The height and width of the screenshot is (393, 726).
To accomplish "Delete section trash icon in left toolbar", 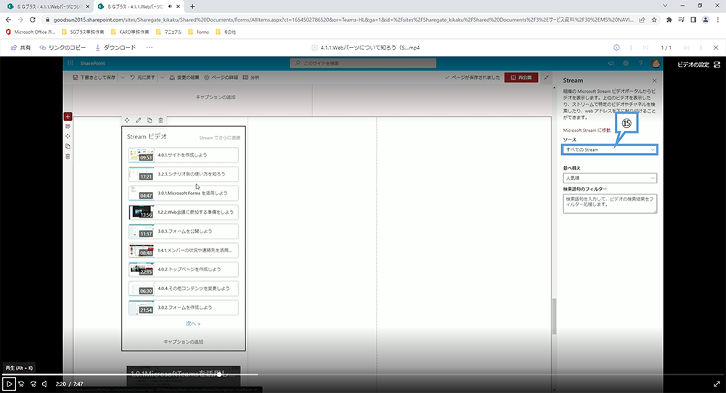I will (x=68, y=157).
